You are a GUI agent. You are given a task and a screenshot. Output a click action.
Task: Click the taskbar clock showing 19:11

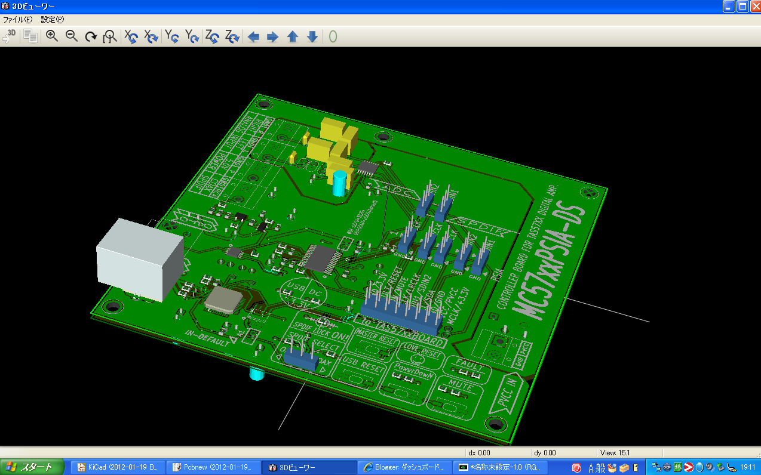tap(747, 467)
